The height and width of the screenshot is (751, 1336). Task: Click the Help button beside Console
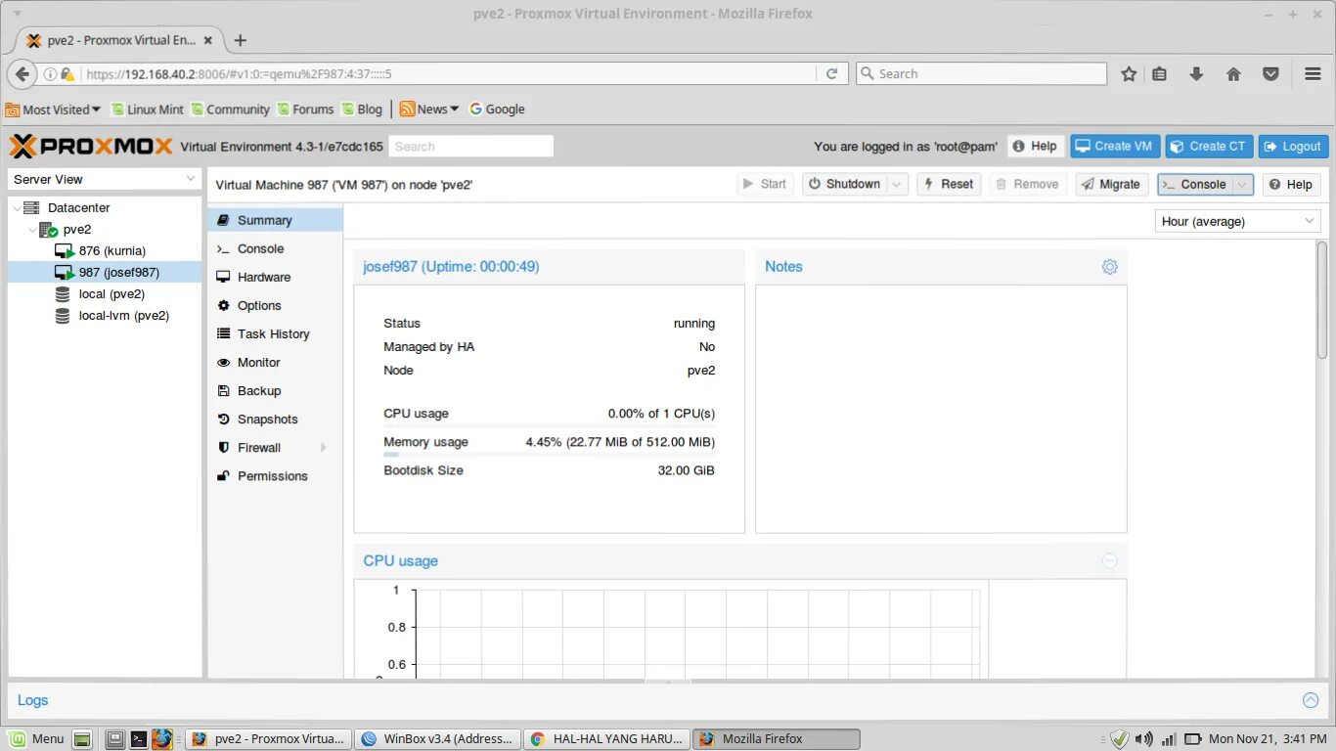1291,184
